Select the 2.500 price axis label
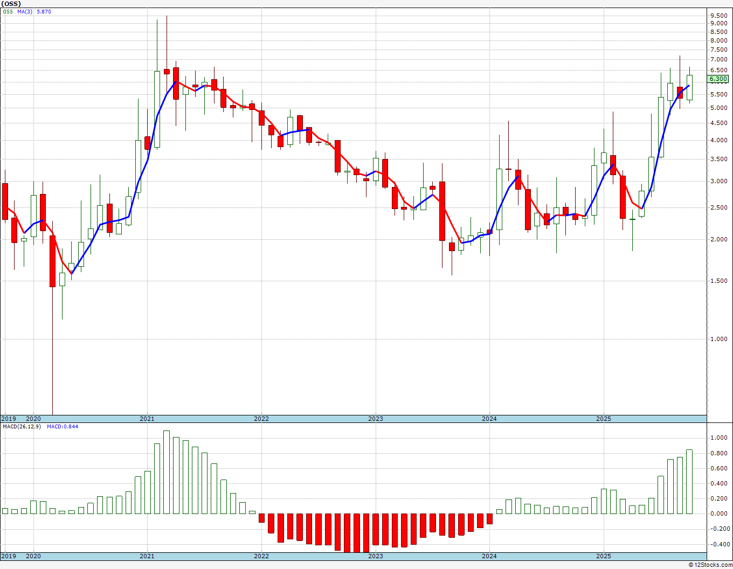Image resolution: width=733 pixels, height=569 pixels. 718,207
